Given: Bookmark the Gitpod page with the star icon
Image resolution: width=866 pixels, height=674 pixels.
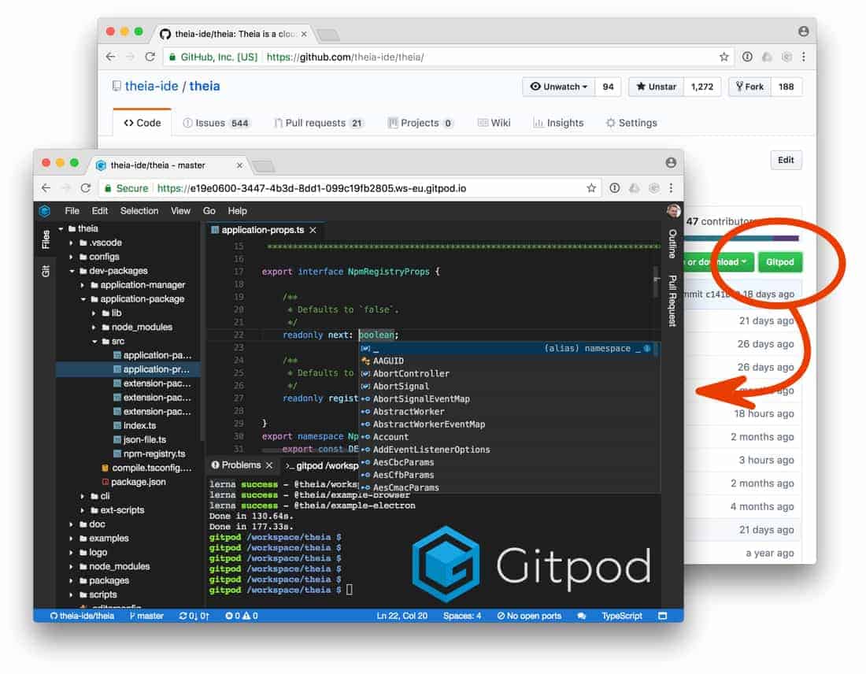Looking at the screenshot, I should tap(591, 188).
